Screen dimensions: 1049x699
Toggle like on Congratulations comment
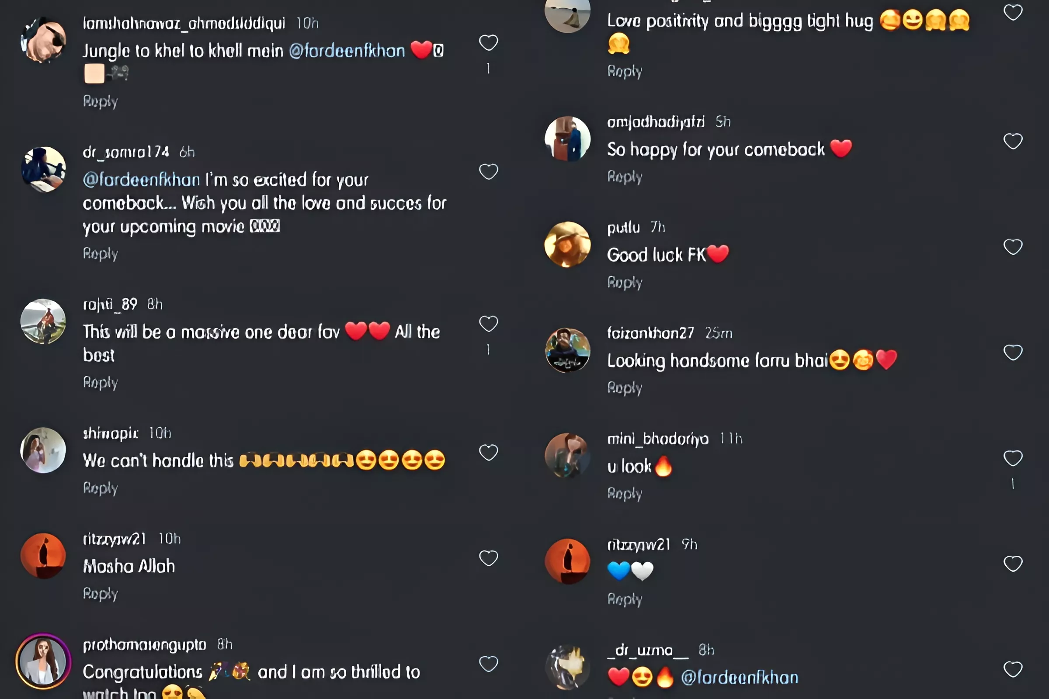[x=488, y=664]
